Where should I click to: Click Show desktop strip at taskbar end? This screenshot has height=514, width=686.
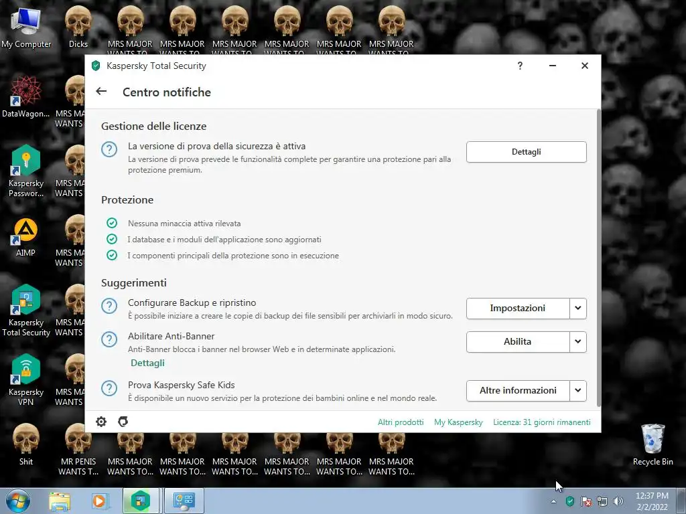pos(681,501)
